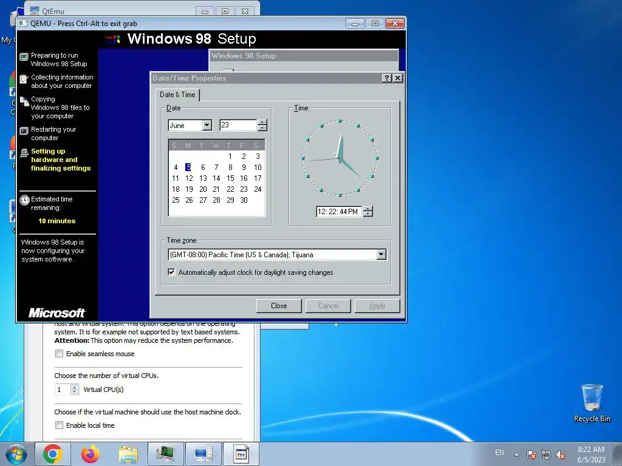Click the 'Restarting your computer' step icon
The height and width of the screenshot is (466, 622).
(24, 131)
